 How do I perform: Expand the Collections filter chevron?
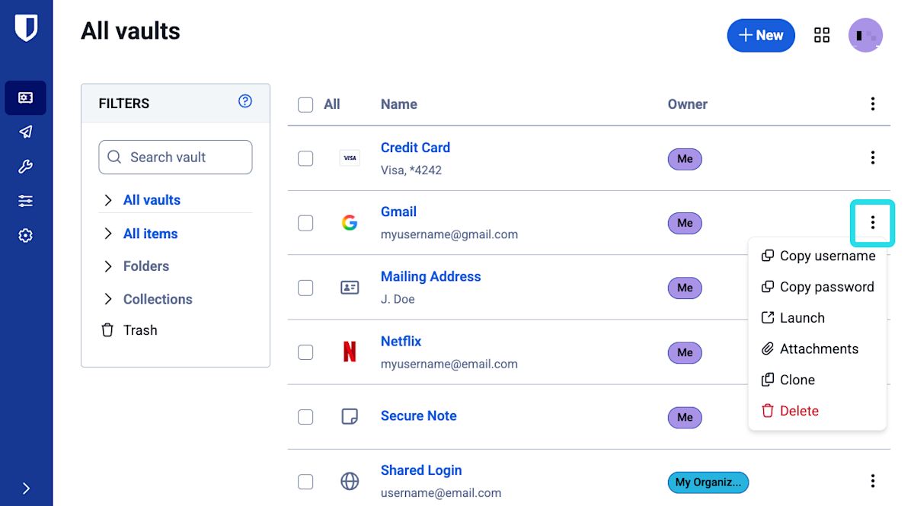[x=108, y=299]
